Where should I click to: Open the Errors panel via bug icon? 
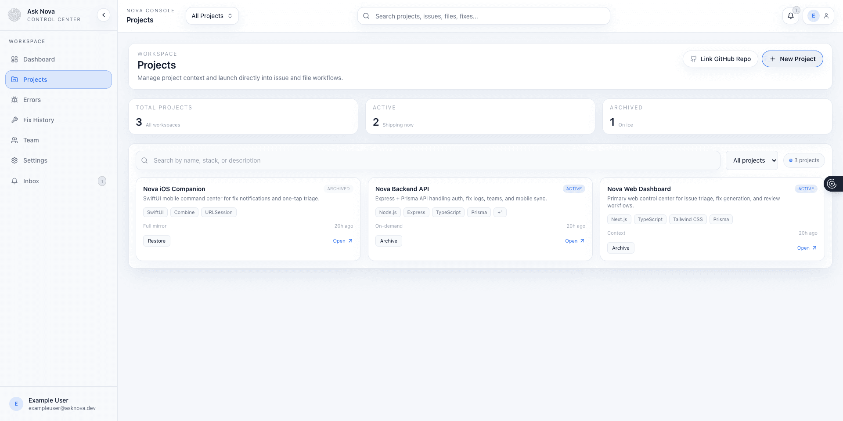pyautogui.click(x=14, y=100)
